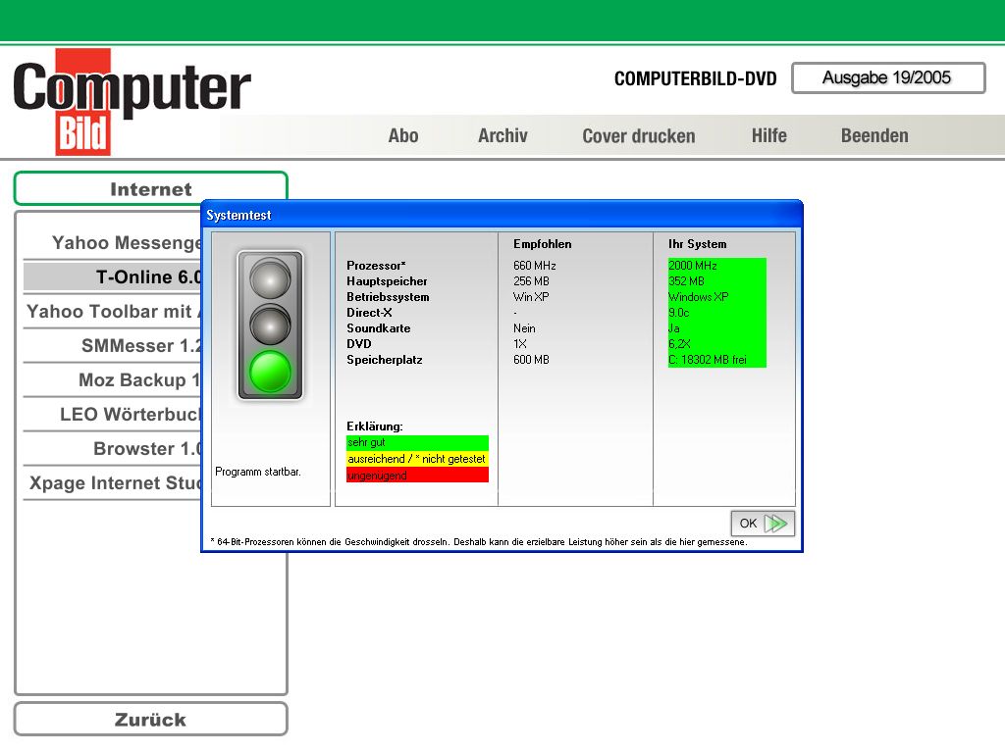
Task: Select Cover drucken in the top bar
Action: pyautogui.click(x=638, y=136)
